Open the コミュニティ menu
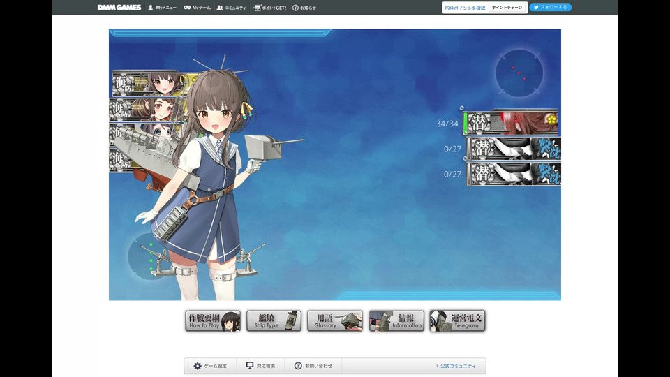 (231, 8)
